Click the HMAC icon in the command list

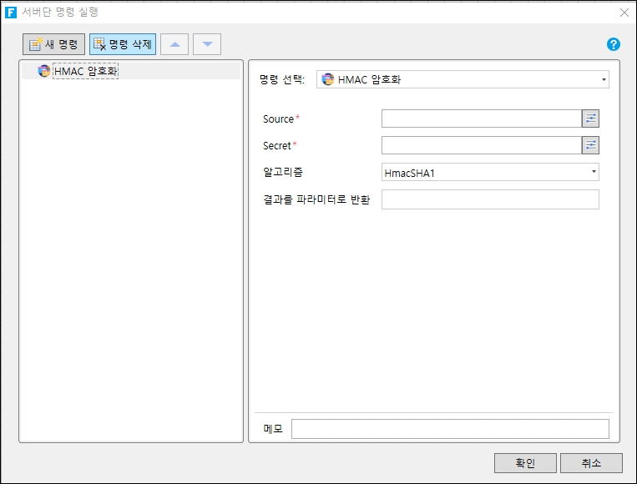(x=44, y=72)
